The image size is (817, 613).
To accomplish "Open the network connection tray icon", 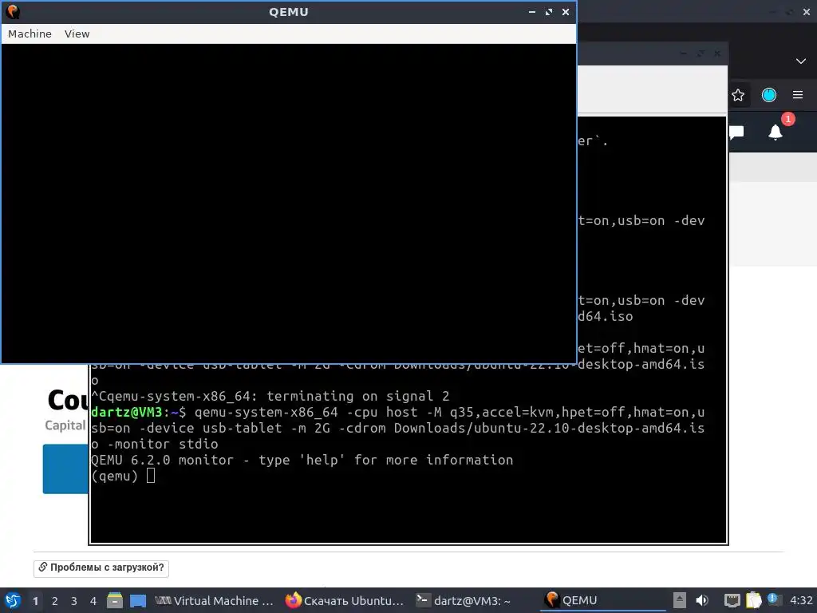I will point(732,600).
